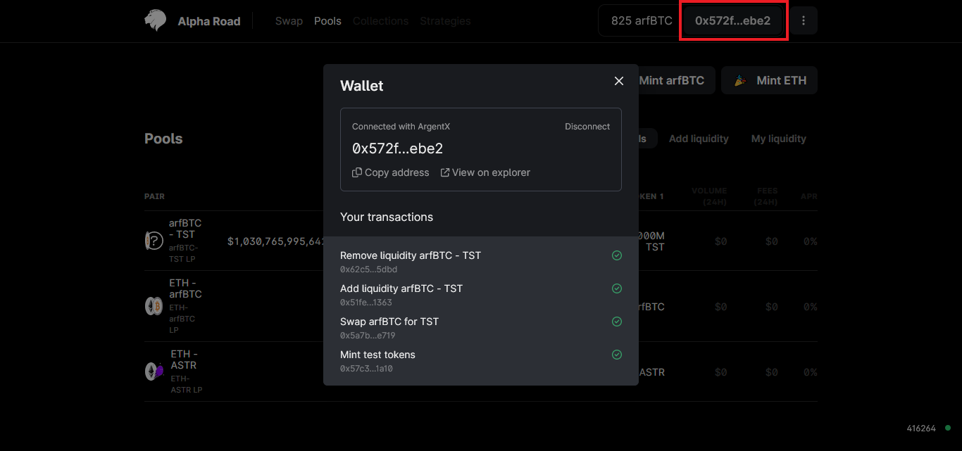Open the three-dot more options menu
The height and width of the screenshot is (451, 962).
[x=804, y=21]
